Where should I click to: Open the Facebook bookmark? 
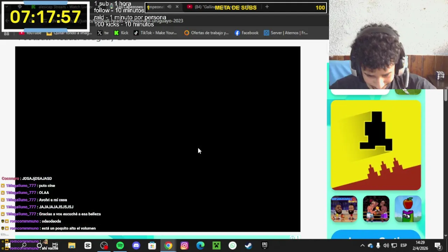247,33
